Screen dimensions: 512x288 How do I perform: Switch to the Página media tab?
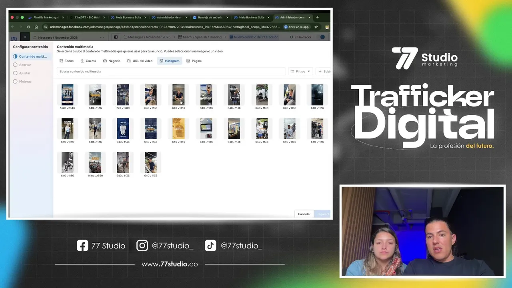tap(194, 61)
